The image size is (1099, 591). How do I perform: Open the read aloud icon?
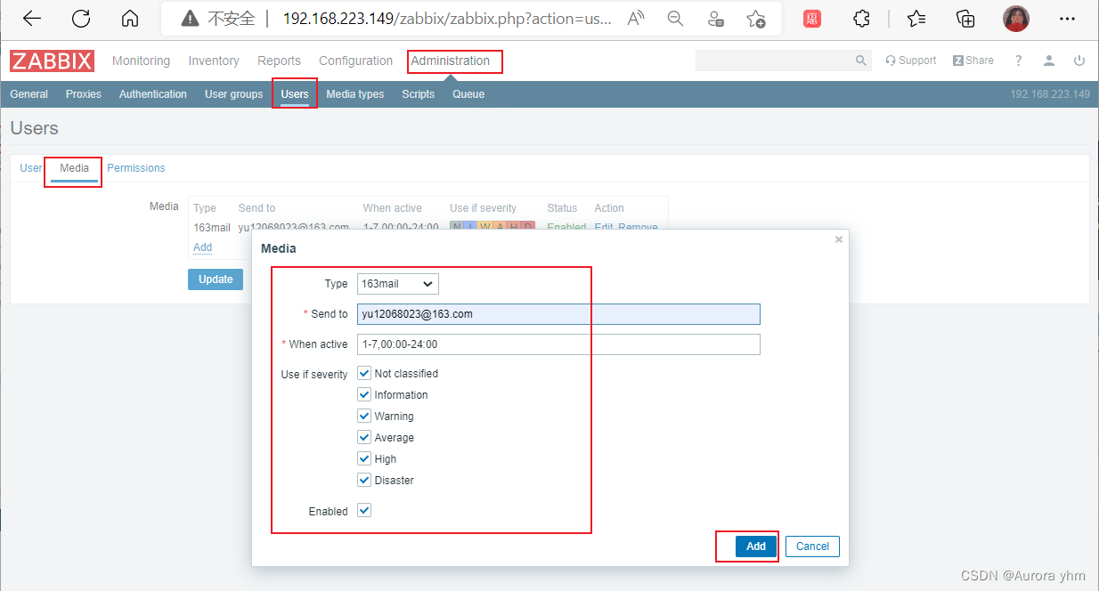(x=636, y=19)
